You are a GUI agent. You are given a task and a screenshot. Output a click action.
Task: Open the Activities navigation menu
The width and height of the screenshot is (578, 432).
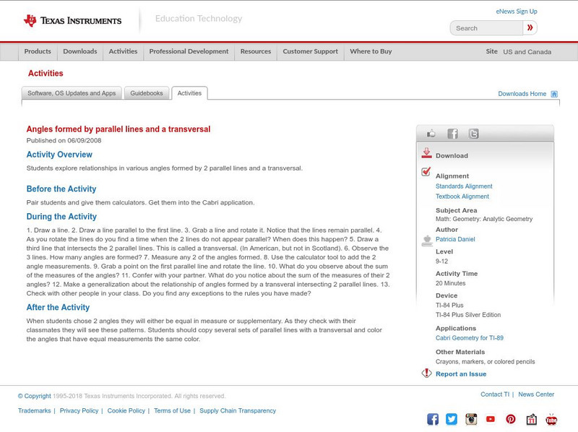coord(123,51)
